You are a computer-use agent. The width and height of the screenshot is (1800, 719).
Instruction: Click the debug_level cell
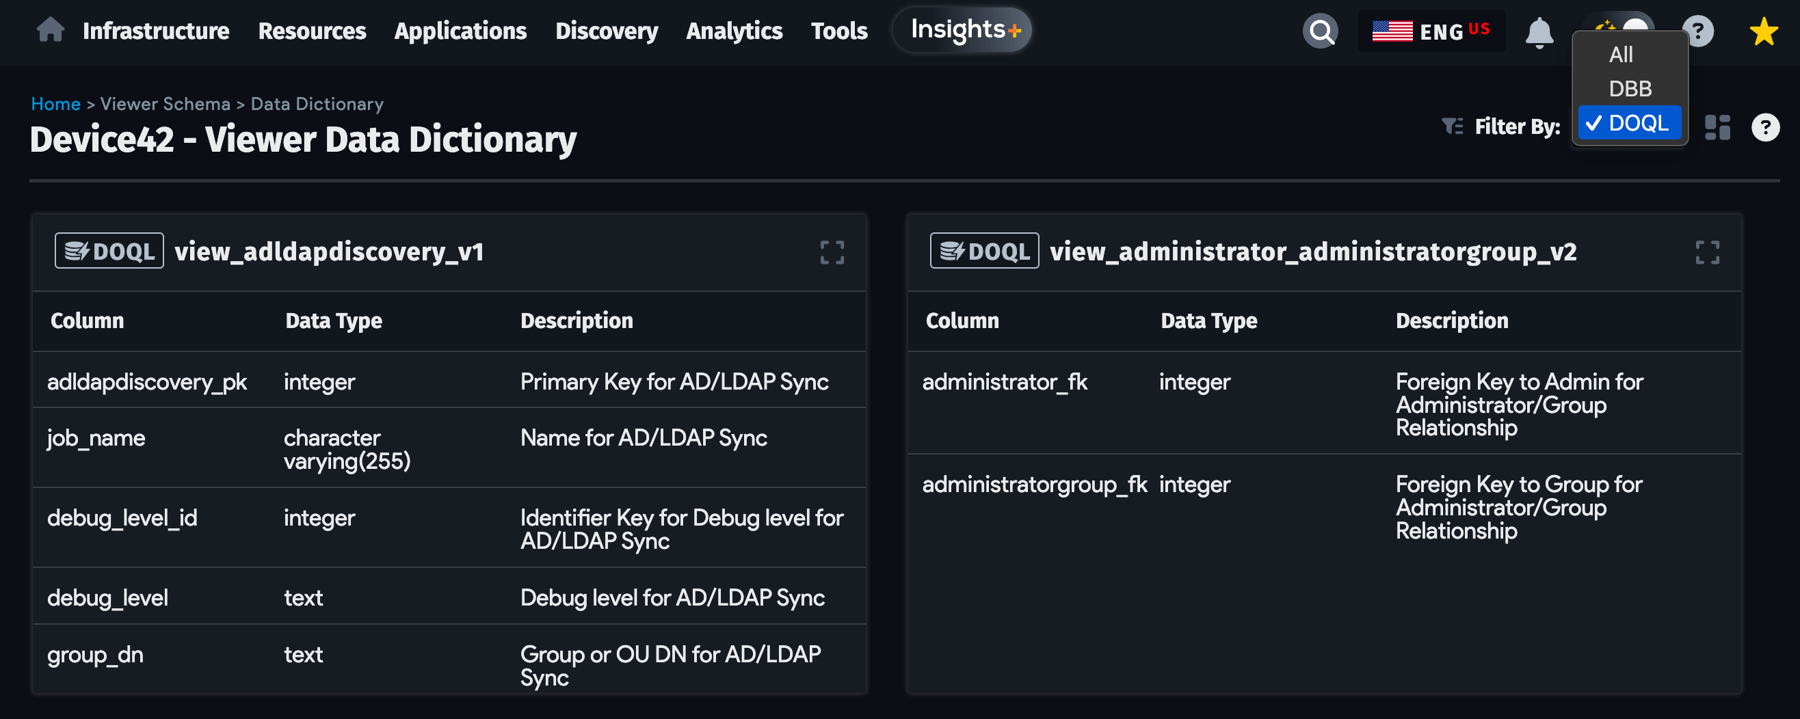pyautogui.click(x=107, y=598)
